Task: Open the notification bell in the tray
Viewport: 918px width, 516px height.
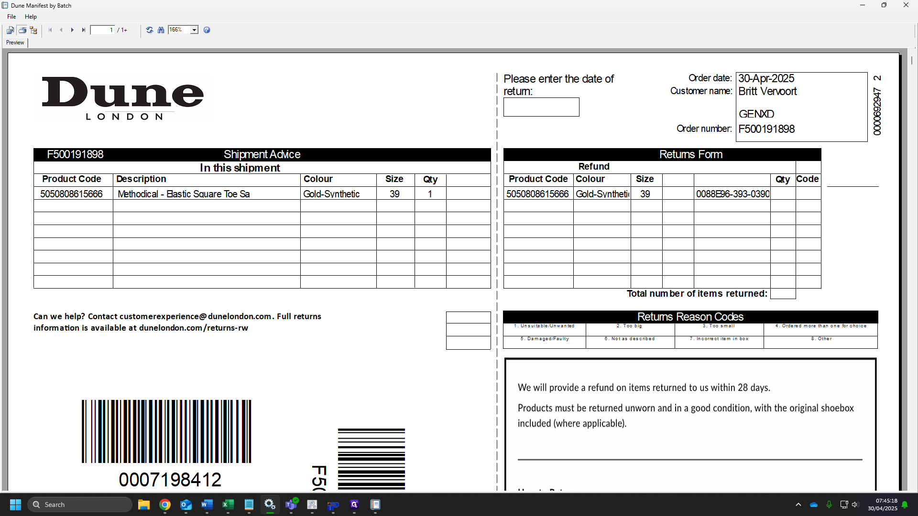Action: click(905, 505)
